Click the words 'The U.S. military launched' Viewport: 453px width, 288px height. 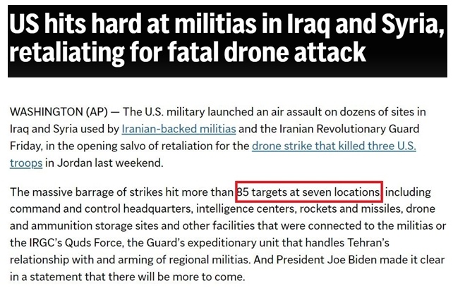188,112
